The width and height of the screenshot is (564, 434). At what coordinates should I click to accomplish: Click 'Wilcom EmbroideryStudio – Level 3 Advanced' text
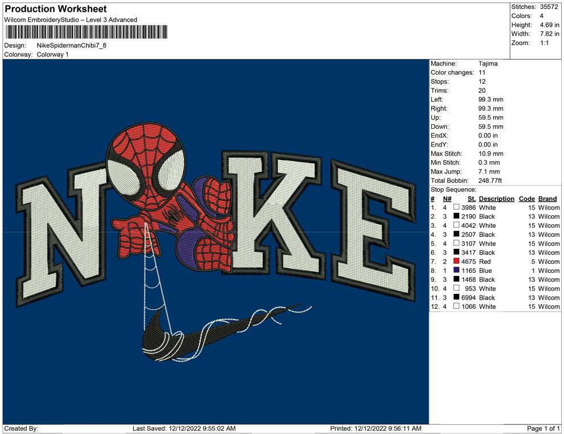click(x=71, y=20)
